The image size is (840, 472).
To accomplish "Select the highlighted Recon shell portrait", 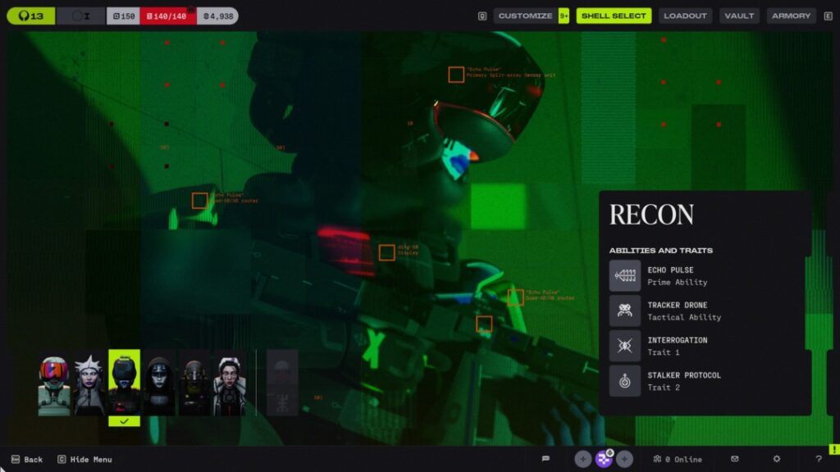I will click(125, 383).
